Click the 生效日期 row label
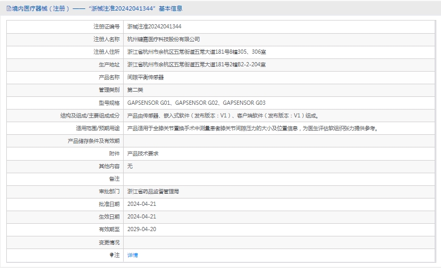This screenshot has width=441, height=268. pyautogui.click(x=109, y=216)
